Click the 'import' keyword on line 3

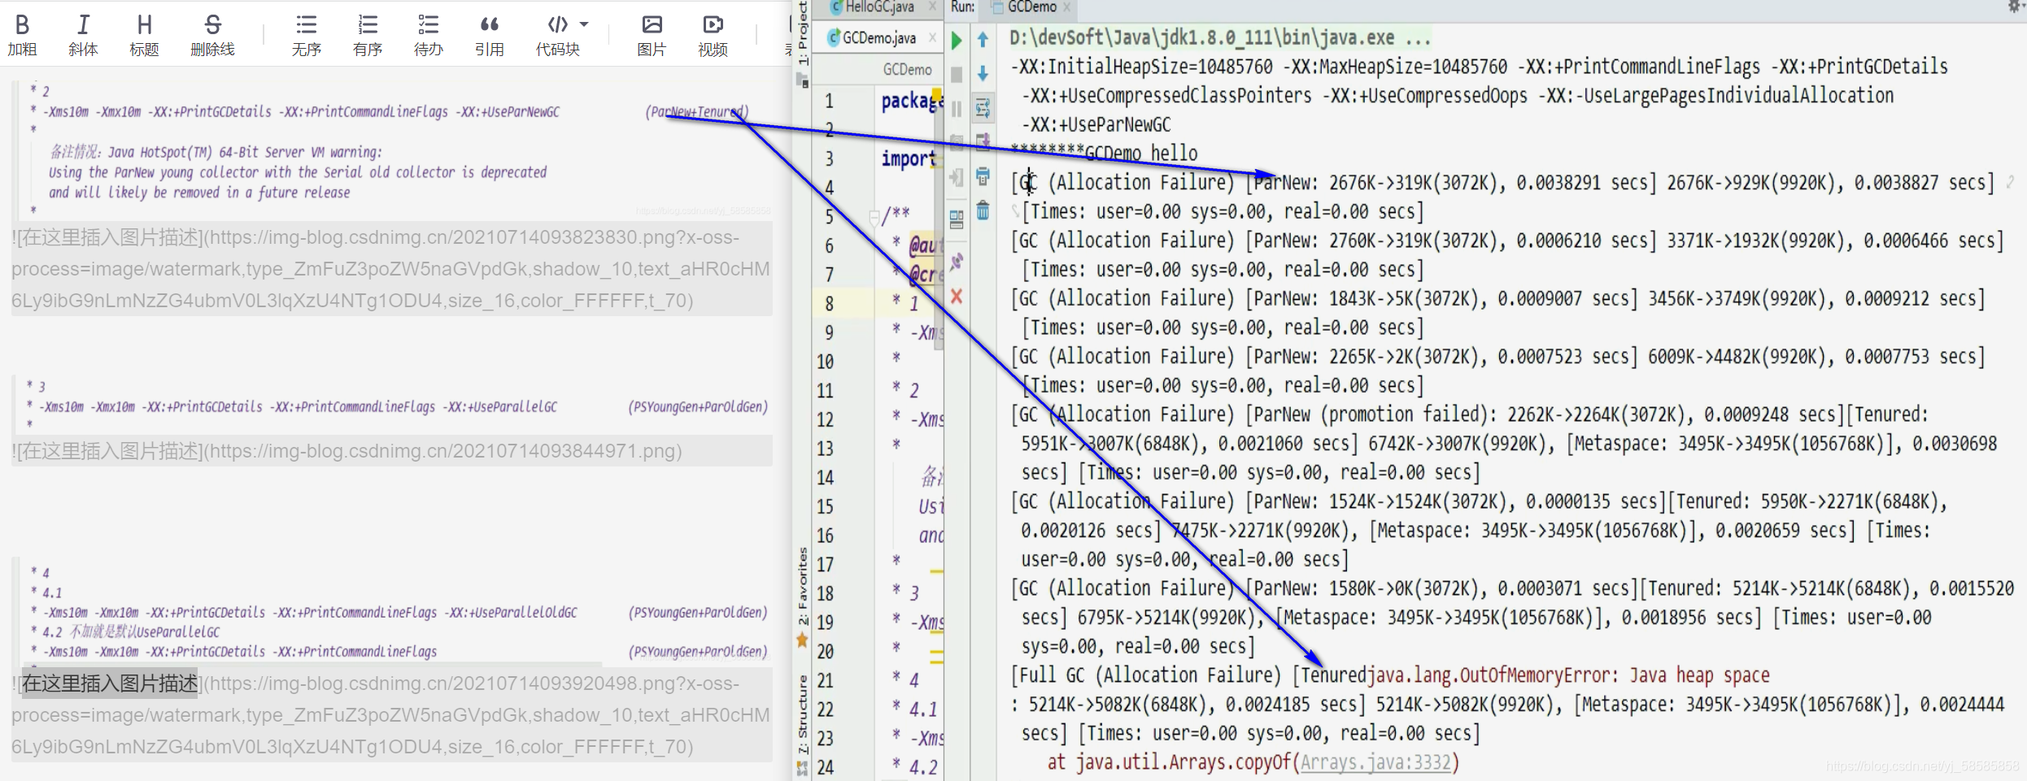click(x=909, y=158)
